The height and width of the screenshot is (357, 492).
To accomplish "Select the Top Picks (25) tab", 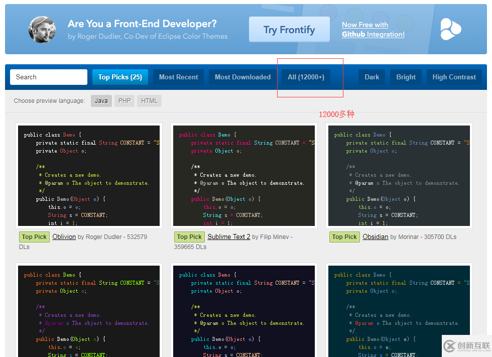I will tap(120, 77).
